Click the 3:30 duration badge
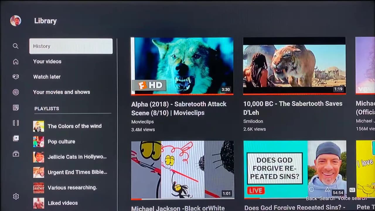This screenshot has height=211, width=375. point(226,90)
